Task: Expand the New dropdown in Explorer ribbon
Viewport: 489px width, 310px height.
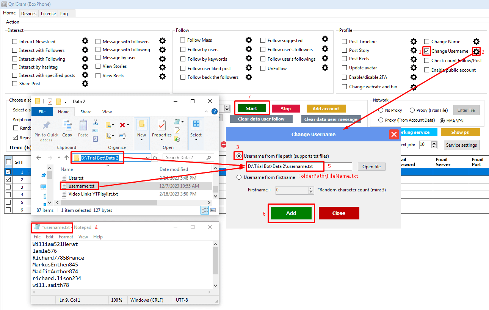Action: [142, 139]
